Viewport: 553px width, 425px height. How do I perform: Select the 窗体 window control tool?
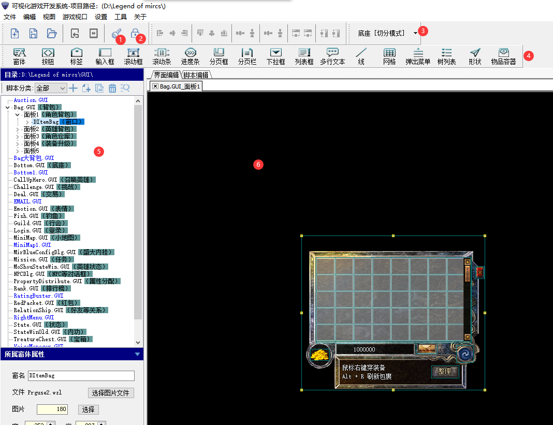19,56
